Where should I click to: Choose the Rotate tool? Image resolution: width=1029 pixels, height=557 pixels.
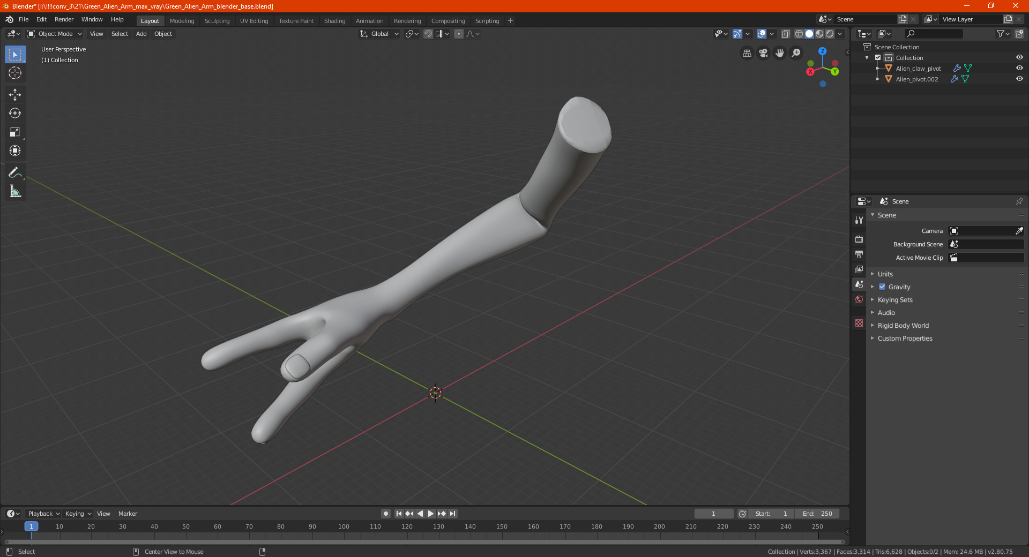point(15,113)
